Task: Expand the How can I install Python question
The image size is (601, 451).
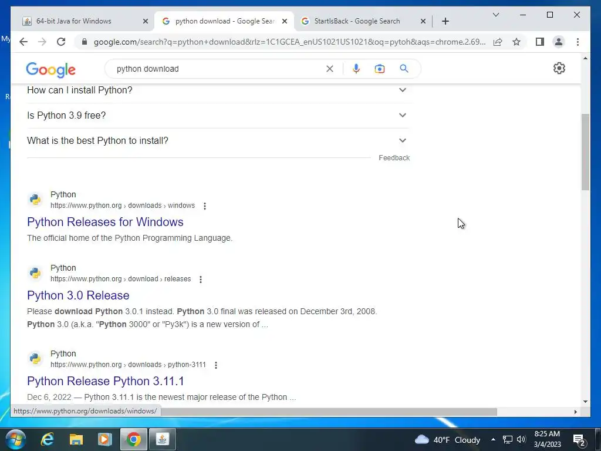Action: click(x=218, y=90)
